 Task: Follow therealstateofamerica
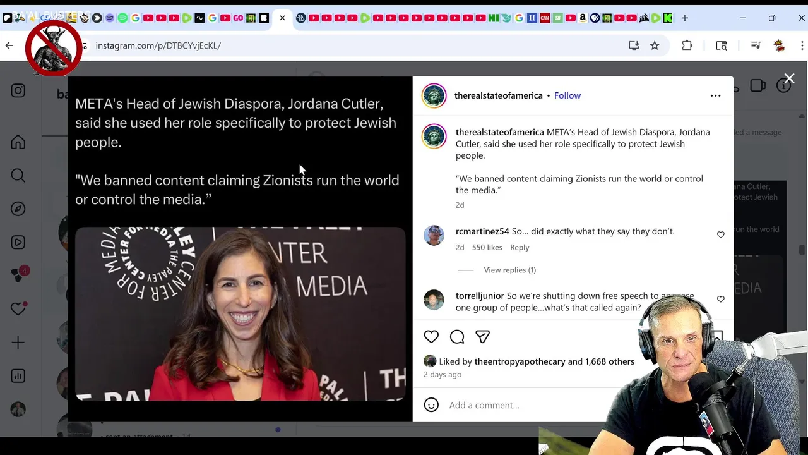[567, 95]
